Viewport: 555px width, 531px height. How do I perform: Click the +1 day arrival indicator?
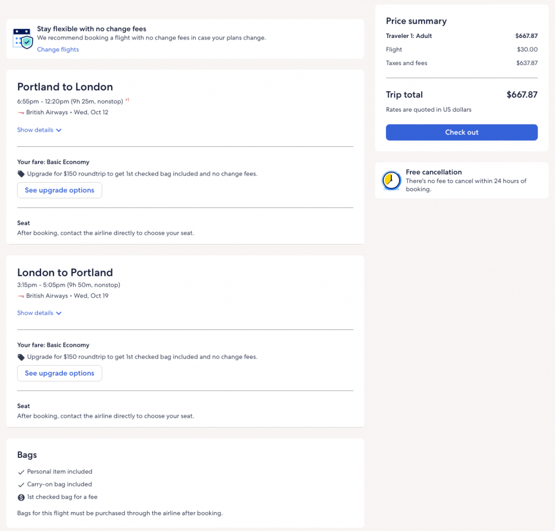[127, 100]
